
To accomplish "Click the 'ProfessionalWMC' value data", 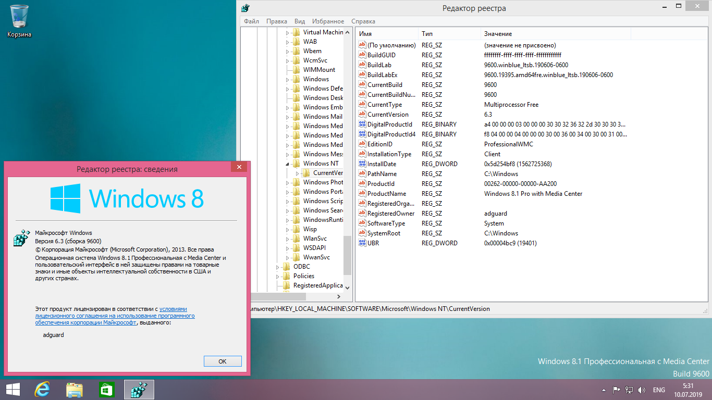I will 509,144.
